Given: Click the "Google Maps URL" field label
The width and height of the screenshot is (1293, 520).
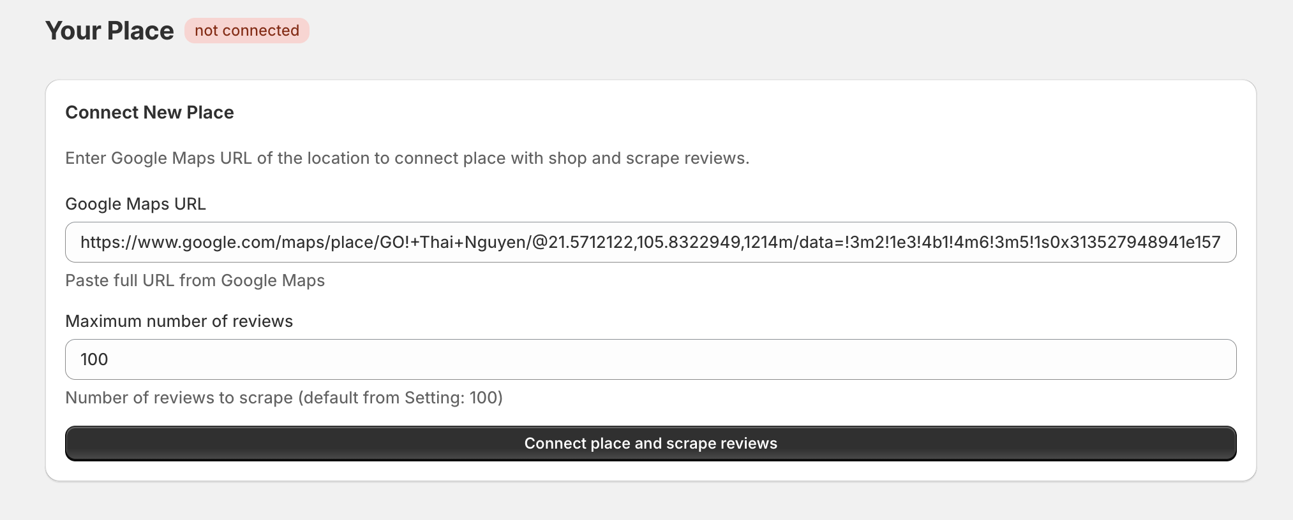Looking at the screenshot, I should pyautogui.click(x=135, y=204).
